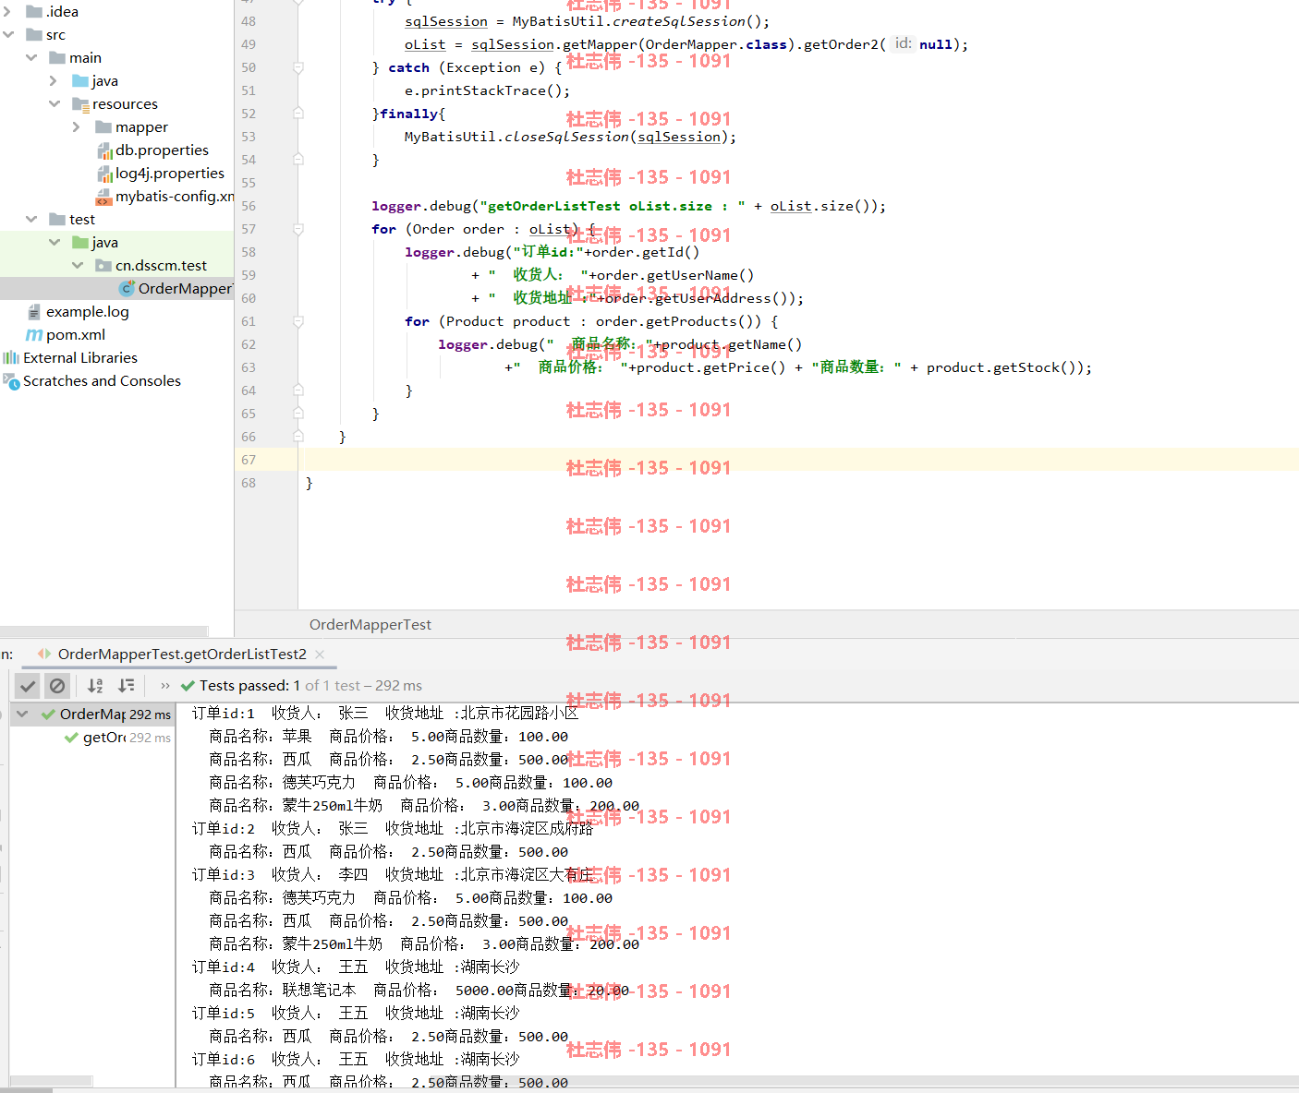Click the test tree horizontal scrollbar

51,1080
